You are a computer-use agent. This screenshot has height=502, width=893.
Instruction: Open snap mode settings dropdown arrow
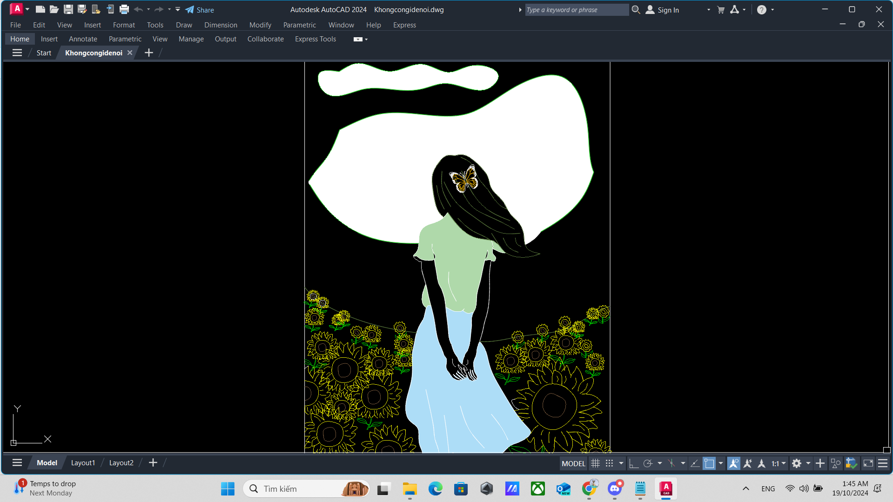tap(621, 463)
